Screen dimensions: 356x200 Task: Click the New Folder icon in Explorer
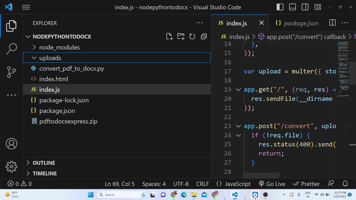coord(181,37)
